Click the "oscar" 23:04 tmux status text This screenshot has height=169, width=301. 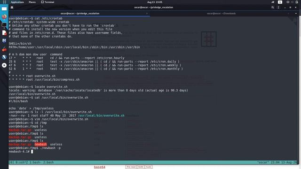pos(277,162)
